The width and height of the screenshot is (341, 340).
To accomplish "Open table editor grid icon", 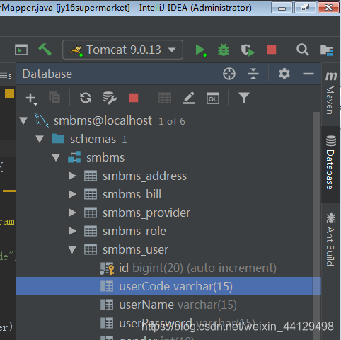I will pos(165,98).
